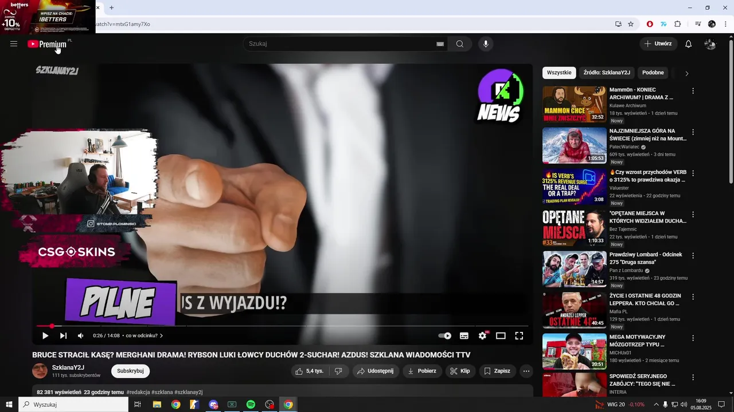Install app icon in address bar
734x412 pixels.
coord(618,24)
